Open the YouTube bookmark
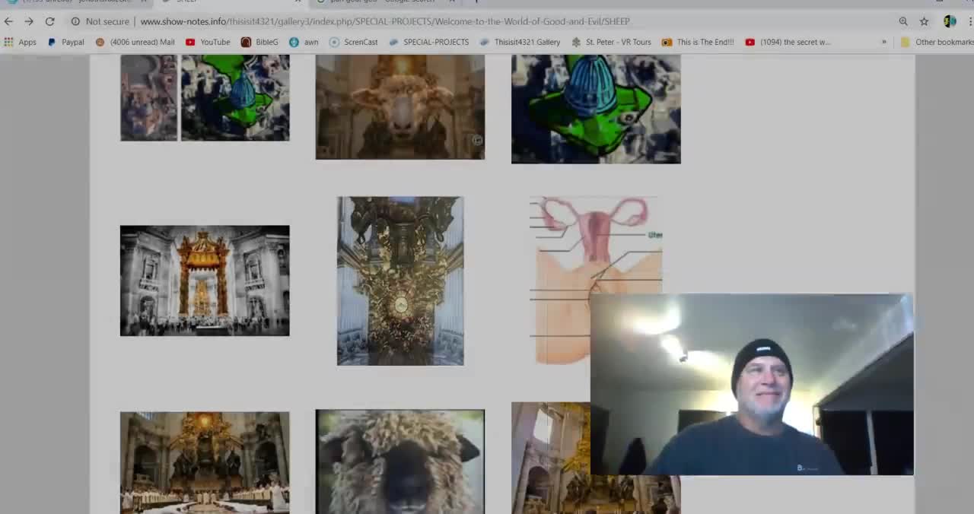 point(208,42)
